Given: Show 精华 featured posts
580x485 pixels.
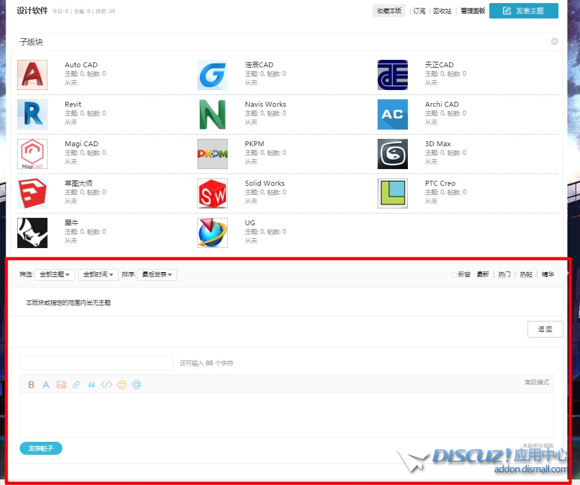Looking at the screenshot, I should pyautogui.click(x=548, y=275).
